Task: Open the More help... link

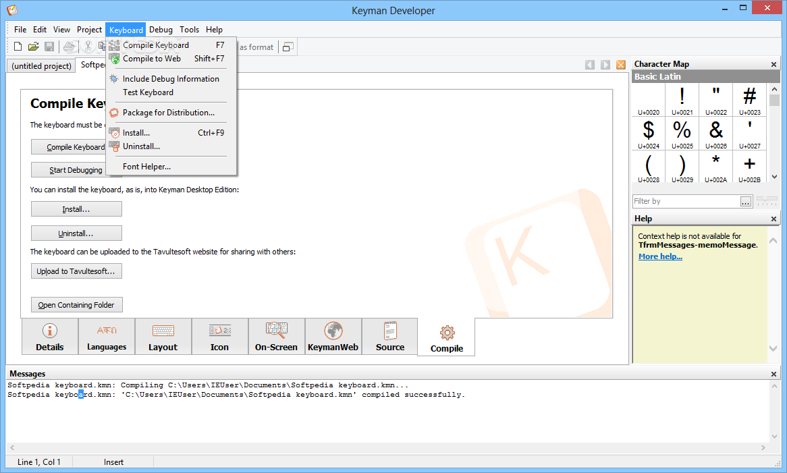Action: point(660,256)
